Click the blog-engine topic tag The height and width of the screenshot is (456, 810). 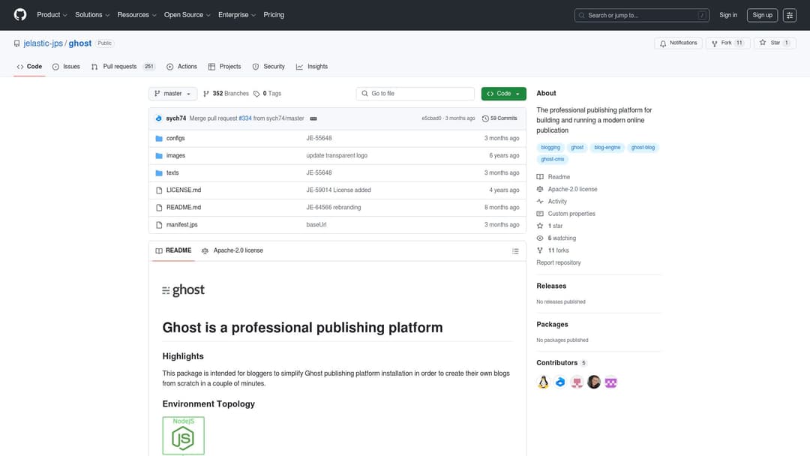tap(607, 148)
